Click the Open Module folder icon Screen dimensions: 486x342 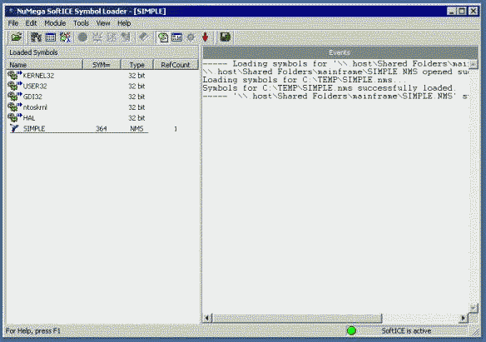tap(17, 37)
